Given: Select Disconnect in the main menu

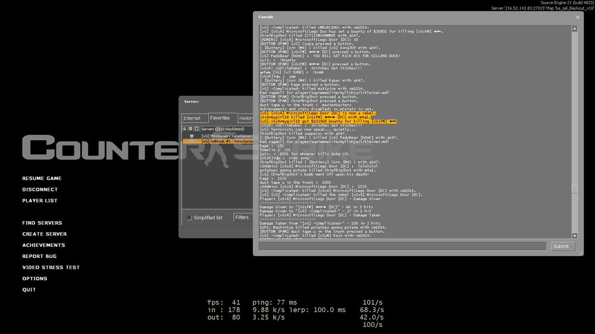Looking at the screenshot, I should [x=40, y=189].
